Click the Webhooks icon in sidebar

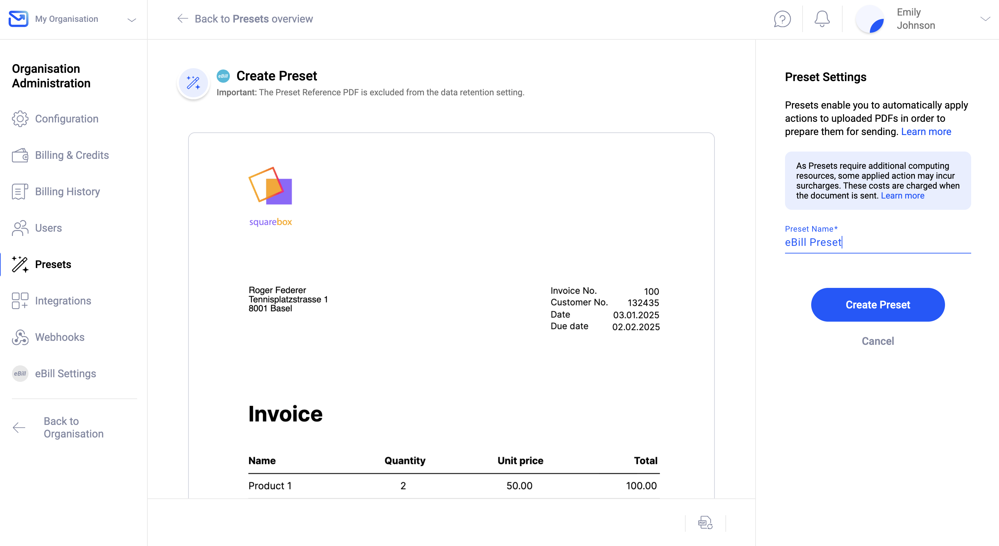click(x=20, y=337)
